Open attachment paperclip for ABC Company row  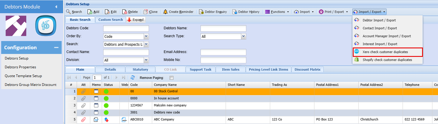click(x=83, y=120)
